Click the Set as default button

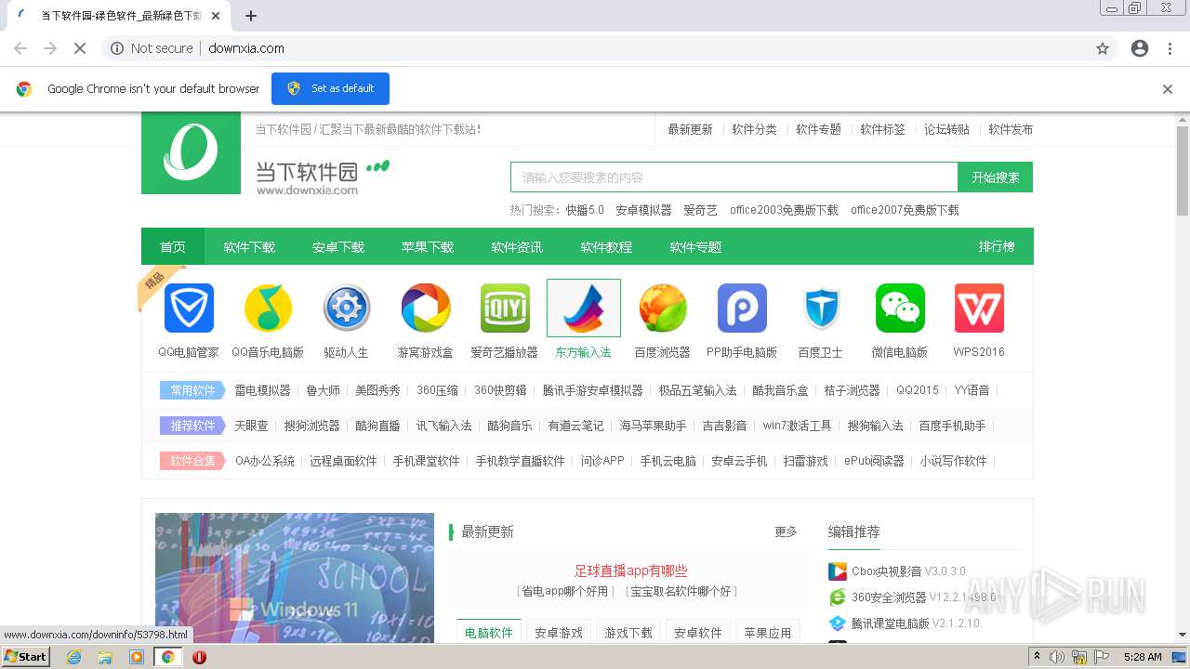tap(330, 89)
